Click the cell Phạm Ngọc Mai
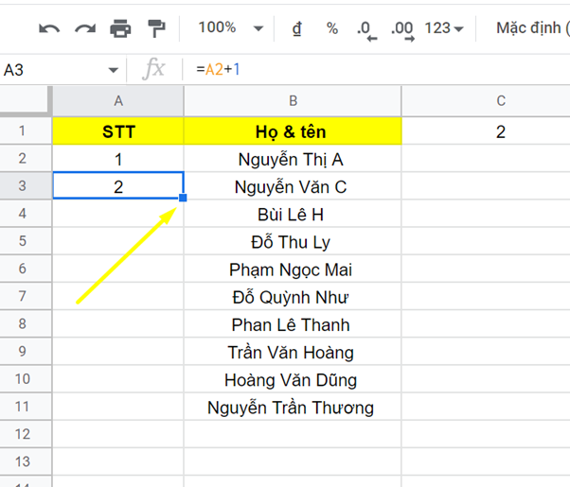This screenshot has width=570, height=487. pyautogui.click(x=293, y=270)
